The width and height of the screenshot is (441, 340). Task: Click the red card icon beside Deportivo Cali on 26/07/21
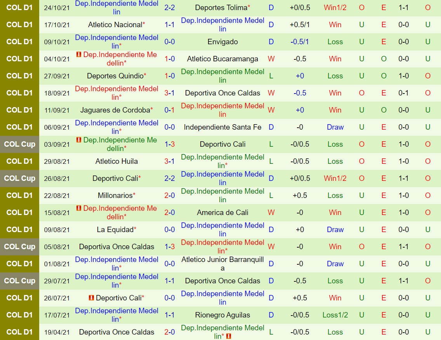click(x=91, y=298)
